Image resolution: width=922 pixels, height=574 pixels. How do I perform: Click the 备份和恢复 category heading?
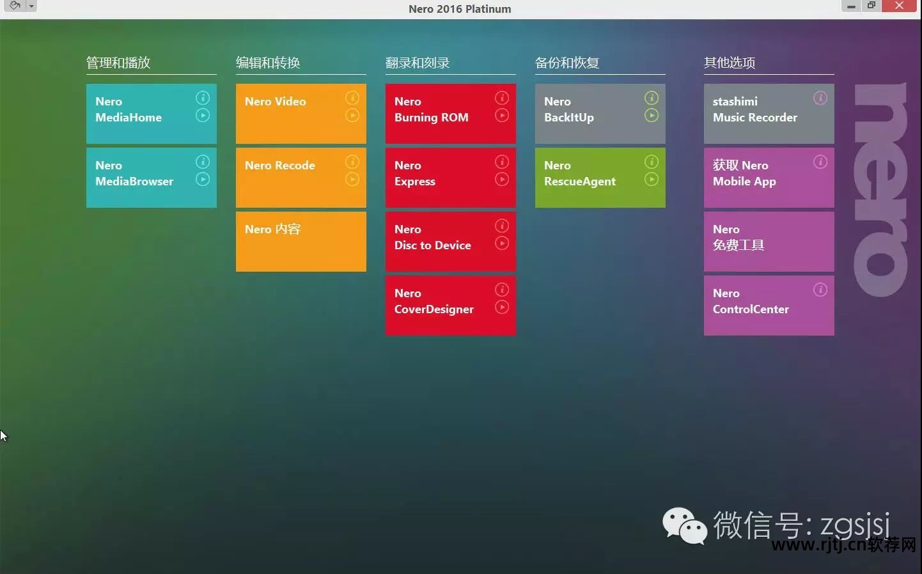567,63
